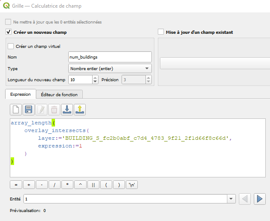Click the import user expressions icon
Viewport: 270px width, 221px height.
[x=67, y=109]
